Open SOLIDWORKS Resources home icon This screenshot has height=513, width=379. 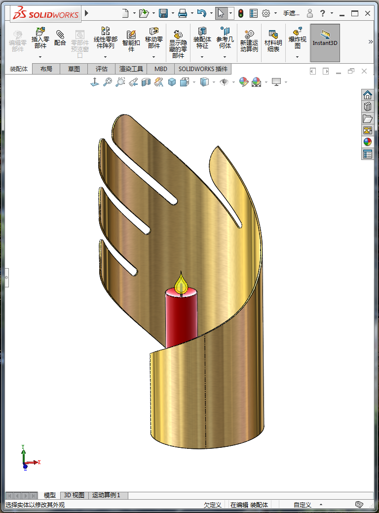368,95
